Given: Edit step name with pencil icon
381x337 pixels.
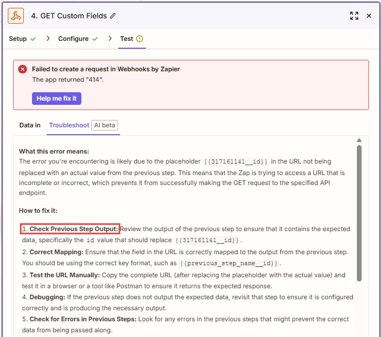Looking at the screenshot, I should pyautogui.click(x=113, y=16).
